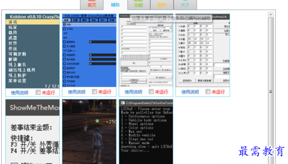Select the 功能 tab

point(139,4)
